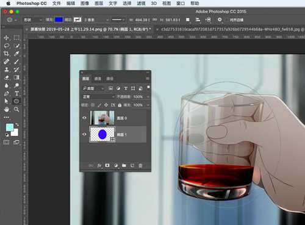The image size is (305, 225).
Task: Open the blend mode dropdown 正常
Action: 98,97
